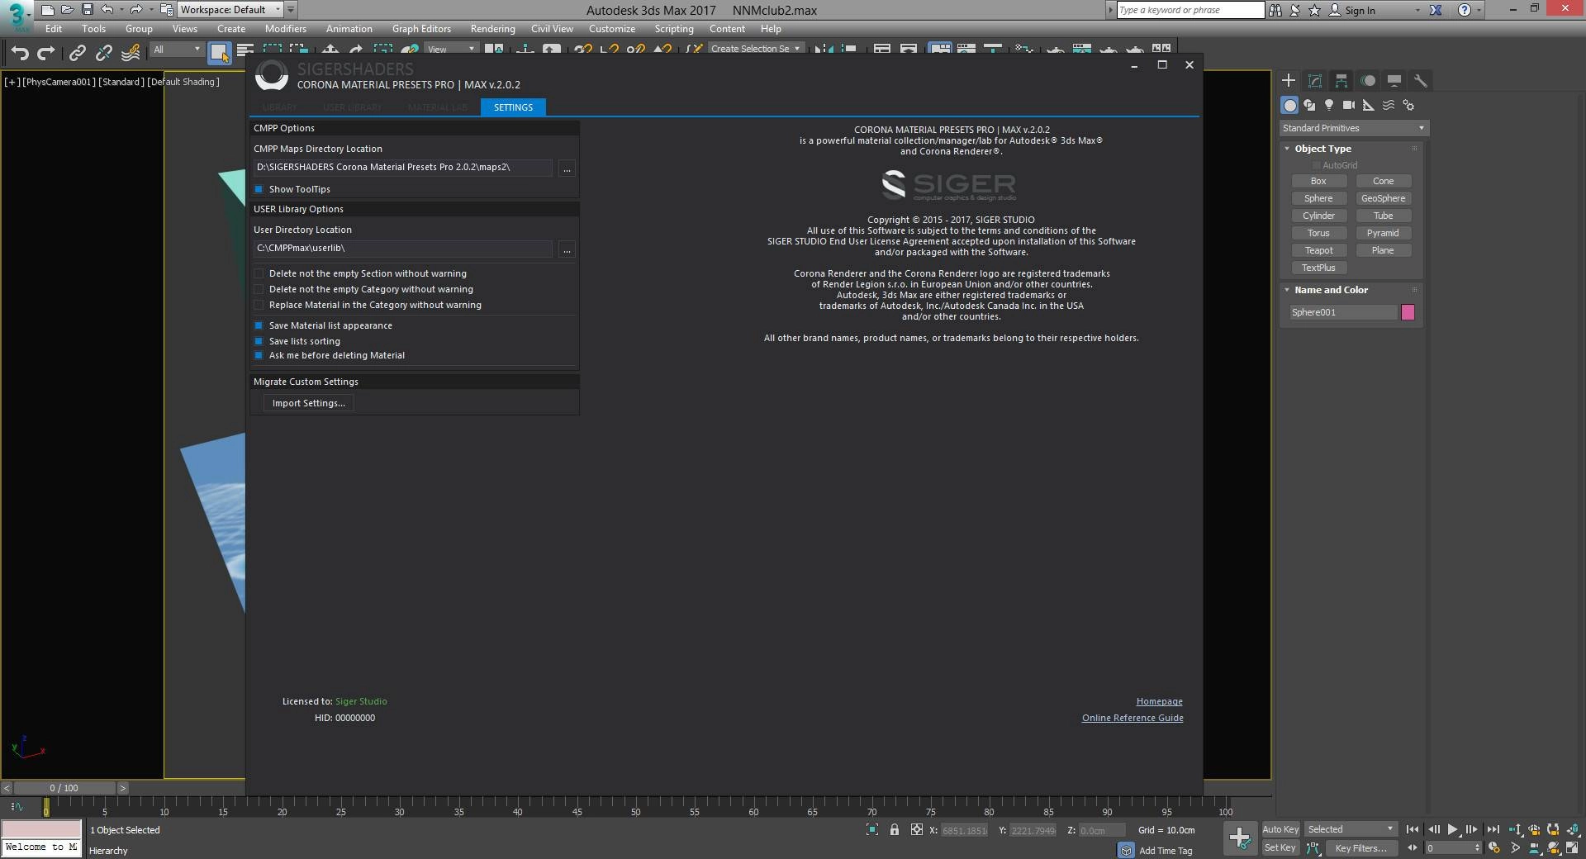
Task: Toggle the Set Key mode button
Action: pyautogui.click(x=1280, y=847)
